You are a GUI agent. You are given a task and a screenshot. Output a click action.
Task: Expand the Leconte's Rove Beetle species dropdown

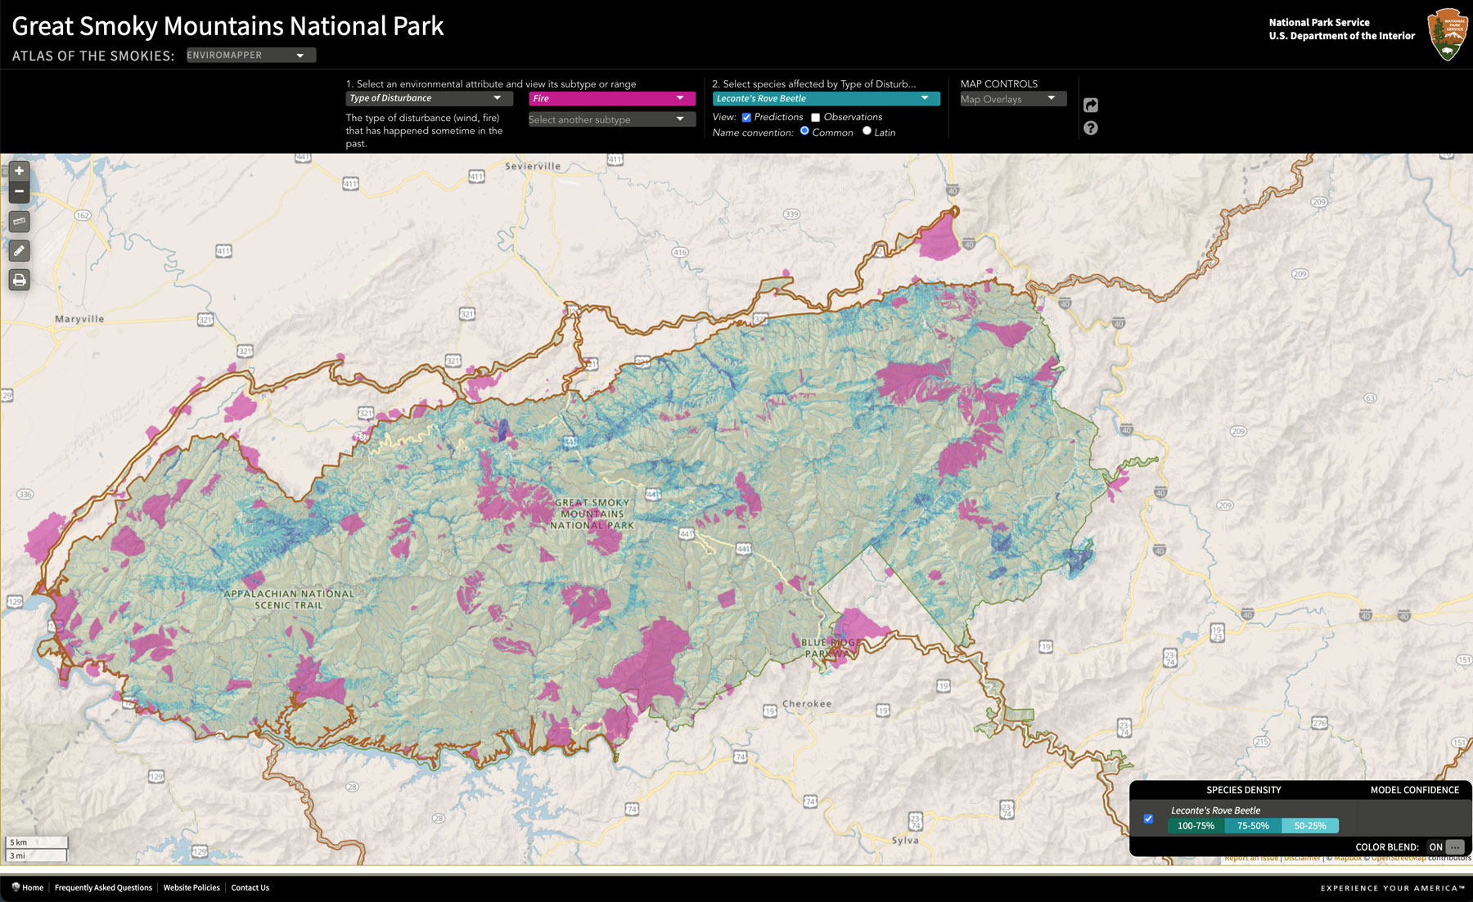[x=825, y=99]
